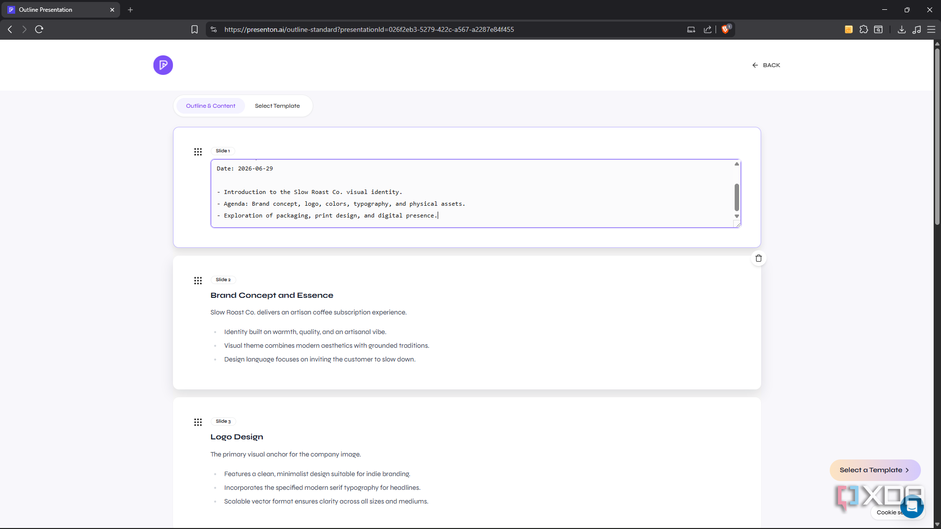Reload the current page

(39, 29)
